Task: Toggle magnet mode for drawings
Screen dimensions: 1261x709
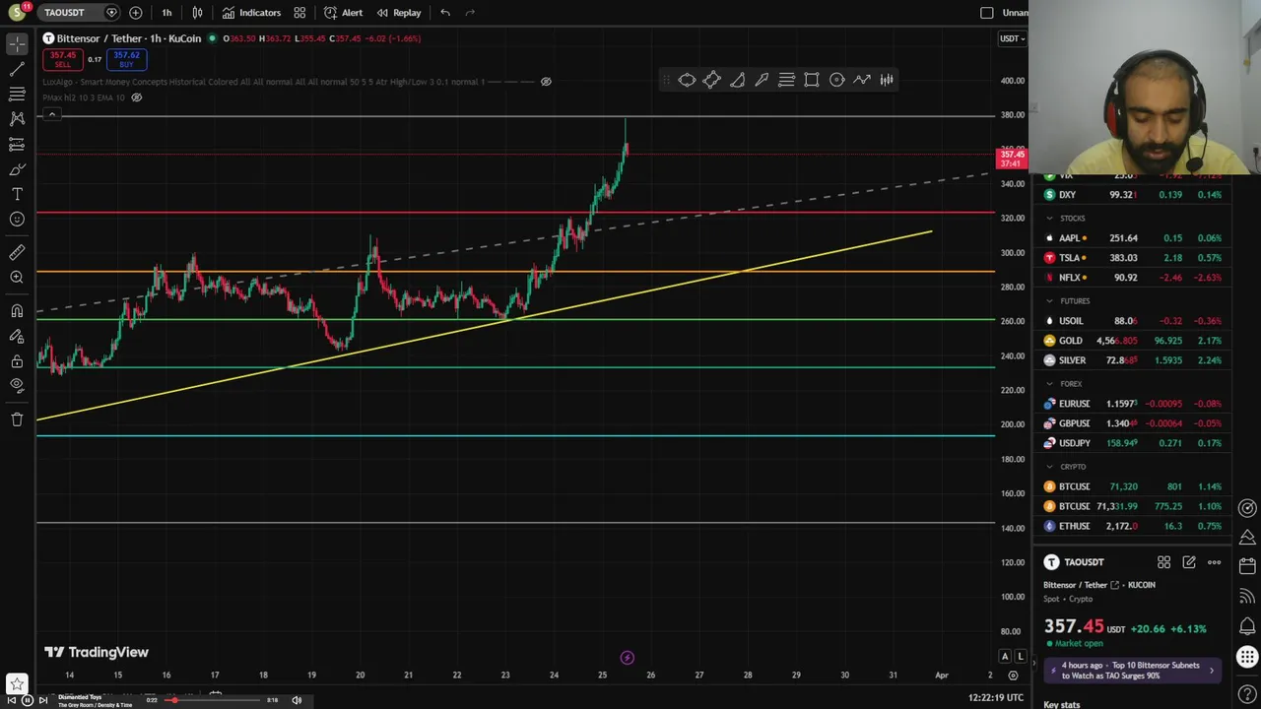Action: point(17,311)
